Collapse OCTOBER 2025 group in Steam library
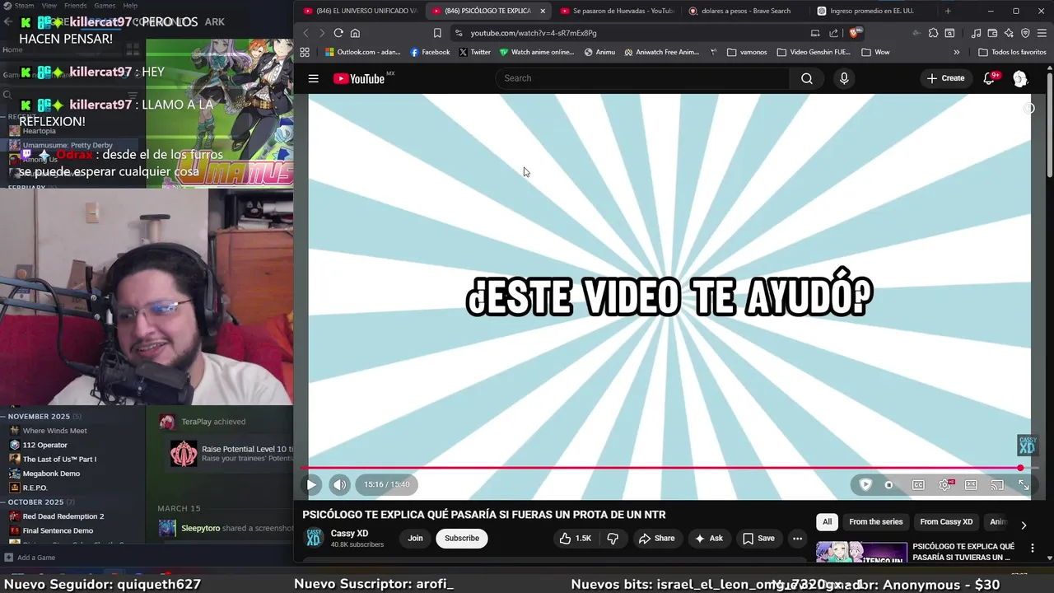The width and height of the screenshot is (1054, 593). (35, 502)
